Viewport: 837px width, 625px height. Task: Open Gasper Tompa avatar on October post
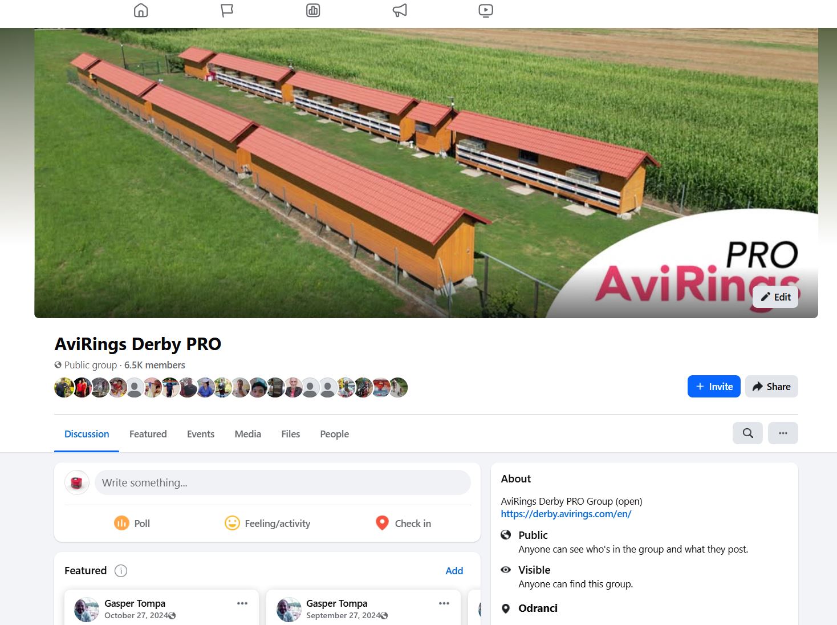(87, 610)
